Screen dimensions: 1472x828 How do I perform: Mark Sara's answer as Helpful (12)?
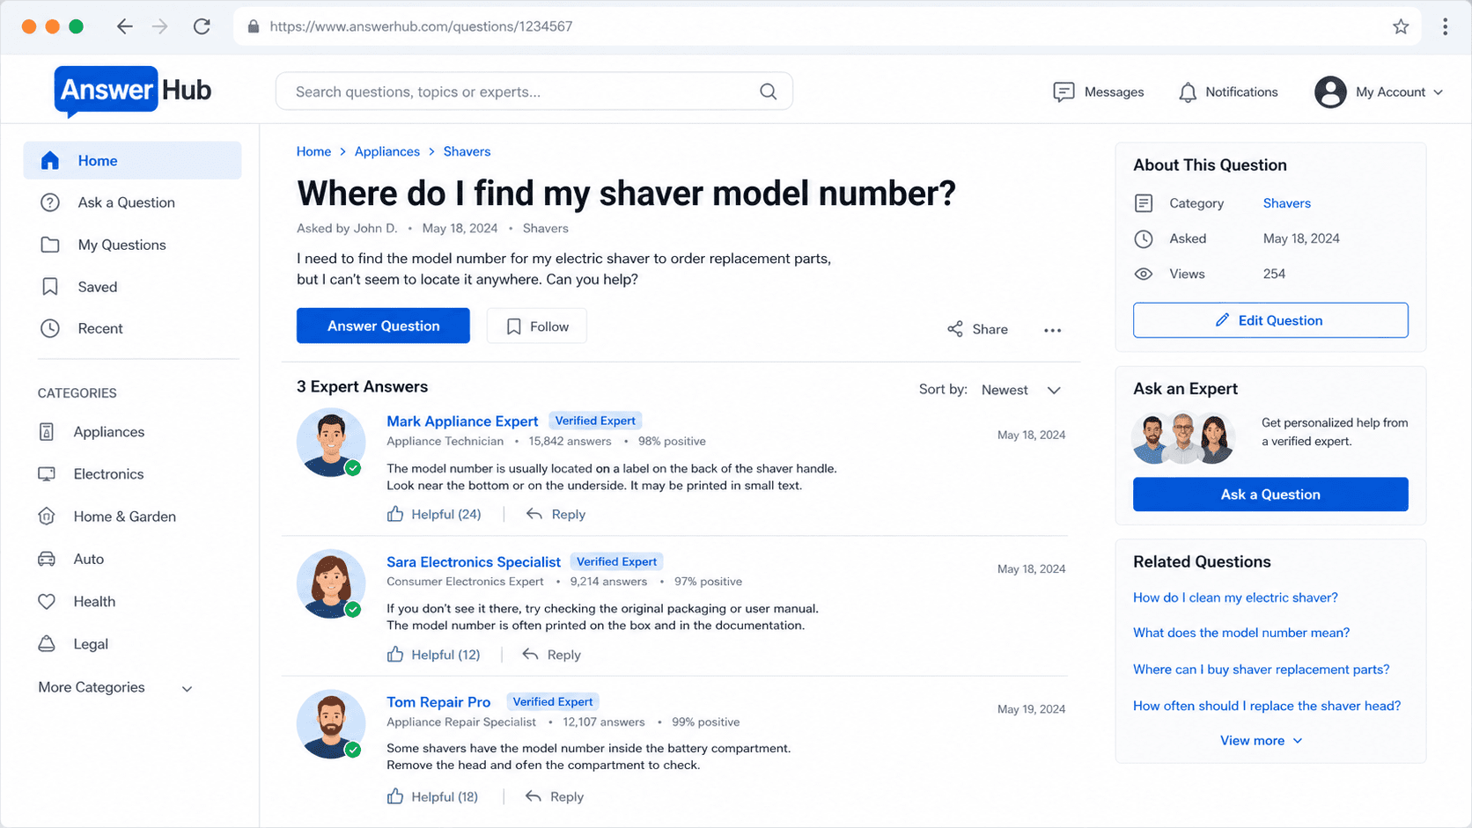[433, 655]
